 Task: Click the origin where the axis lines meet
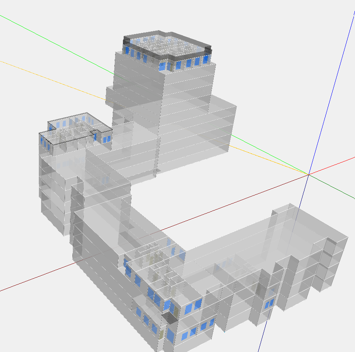pyautogui.click(x=308, y=174)
